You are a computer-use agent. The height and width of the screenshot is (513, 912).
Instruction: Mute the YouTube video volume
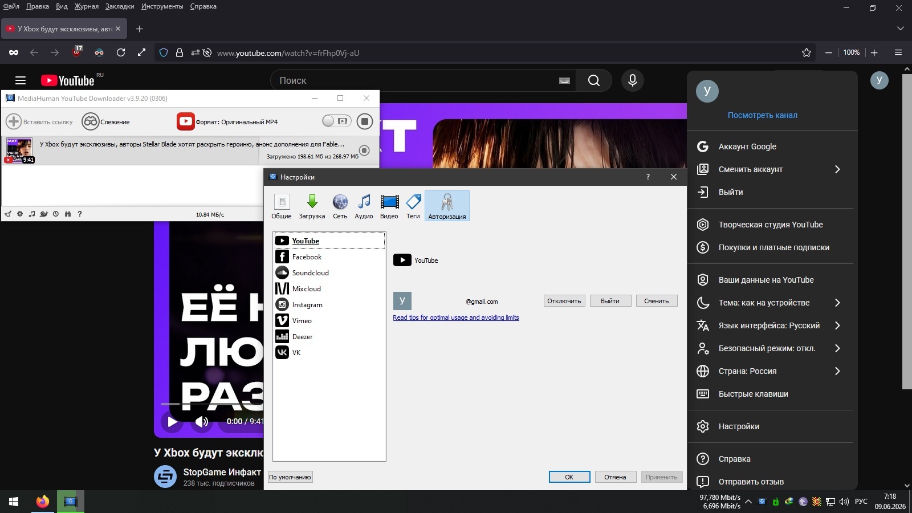tap(202, 422)
